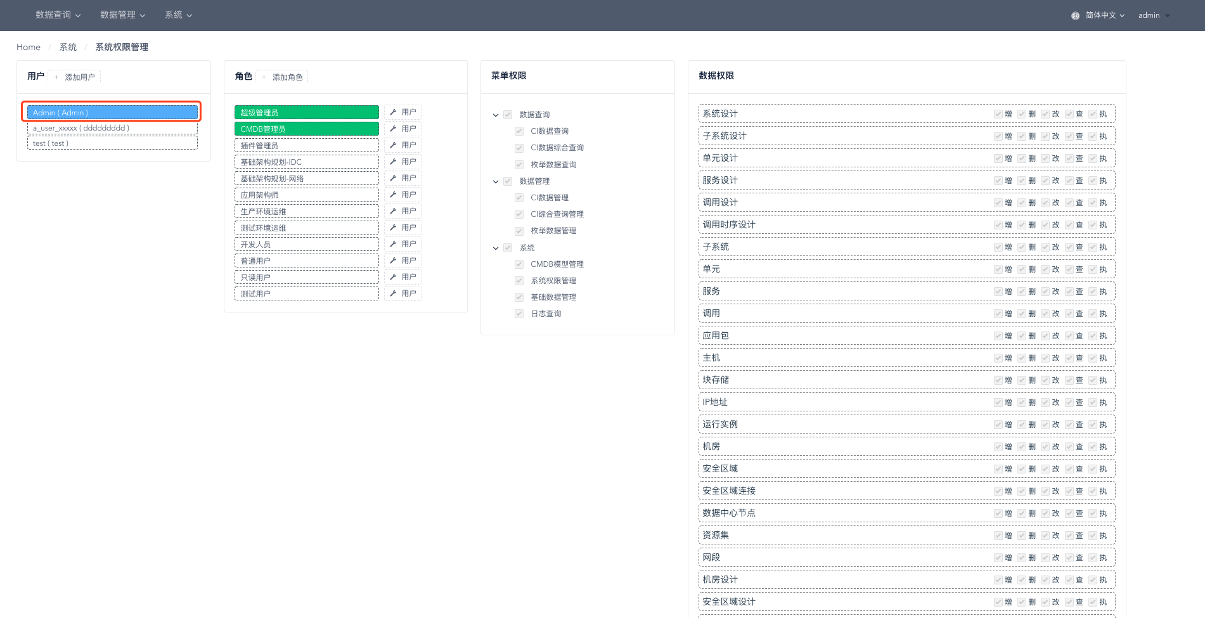Viewport: 1205px width, 618px height.
Task: Click wrench icon beside CMDB管理员 role
Action: [393, 129]
